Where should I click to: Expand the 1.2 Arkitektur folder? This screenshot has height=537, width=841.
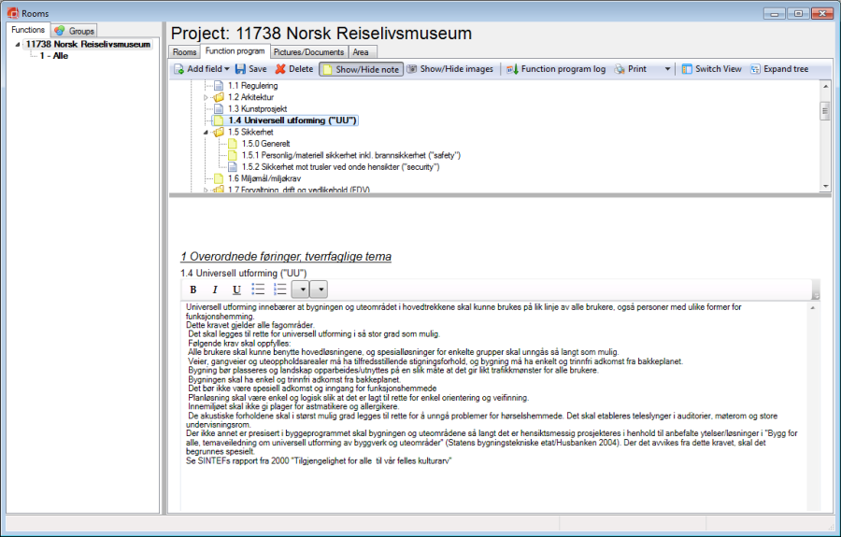(206, 97)
